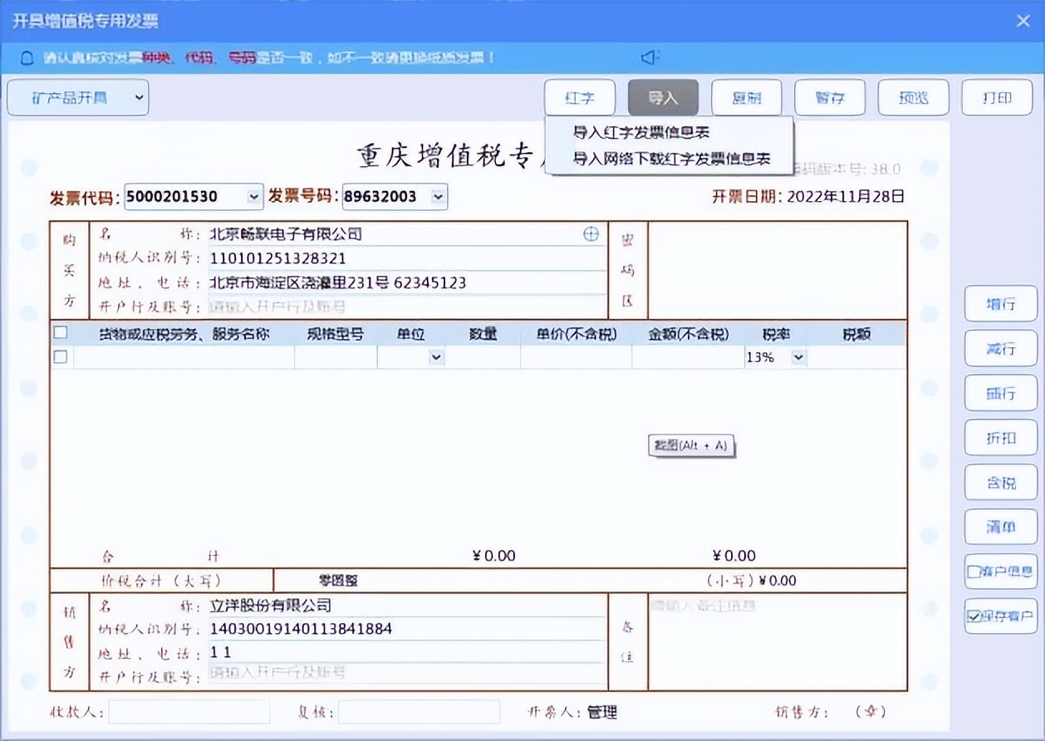
Task: Select all rows via the header checkbox
Action: [57, 334]
